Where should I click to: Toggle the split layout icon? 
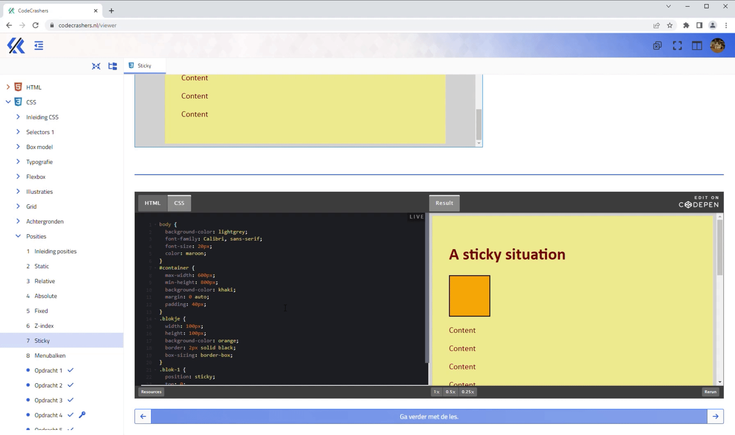(x=697, y=46)
